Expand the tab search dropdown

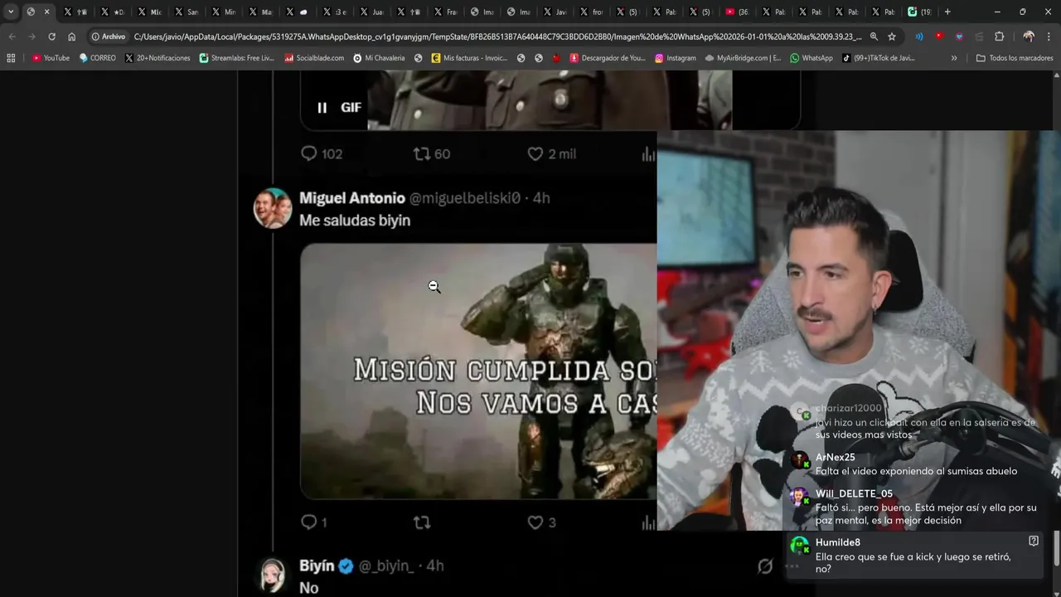pos(11,12)
